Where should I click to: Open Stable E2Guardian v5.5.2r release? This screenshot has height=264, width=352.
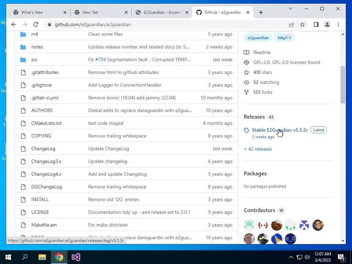pyautogui.click(x=279, y=130)
